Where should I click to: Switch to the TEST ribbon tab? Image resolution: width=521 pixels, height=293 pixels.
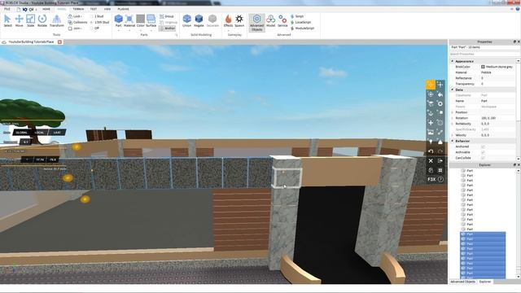pos(94,9)
